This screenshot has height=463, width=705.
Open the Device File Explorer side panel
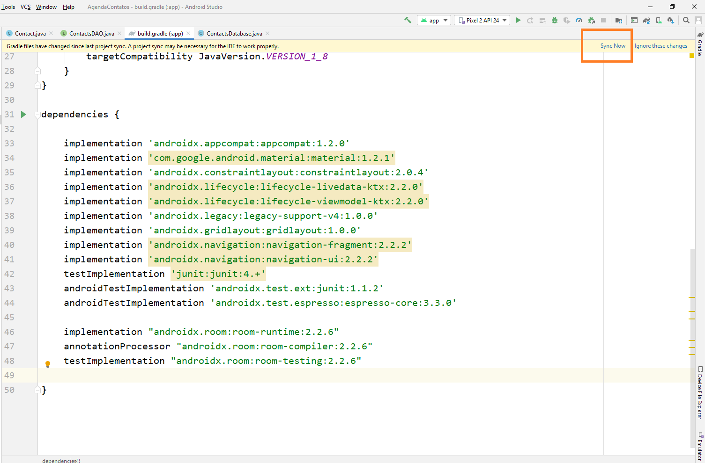[x=700, y=392]
